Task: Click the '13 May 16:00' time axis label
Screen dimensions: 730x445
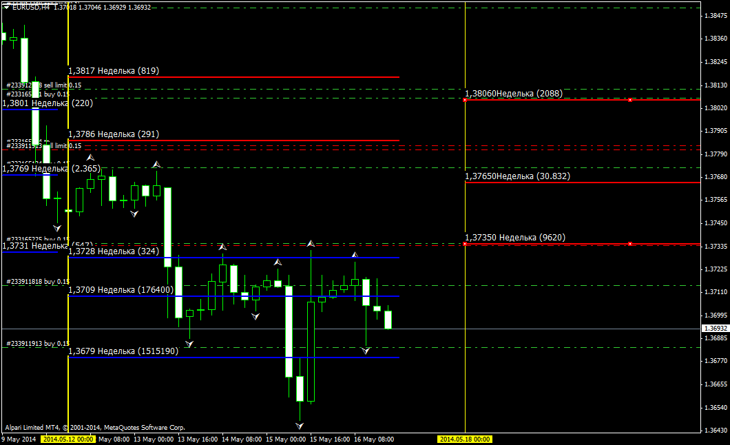Action: (x=198, y=439)
